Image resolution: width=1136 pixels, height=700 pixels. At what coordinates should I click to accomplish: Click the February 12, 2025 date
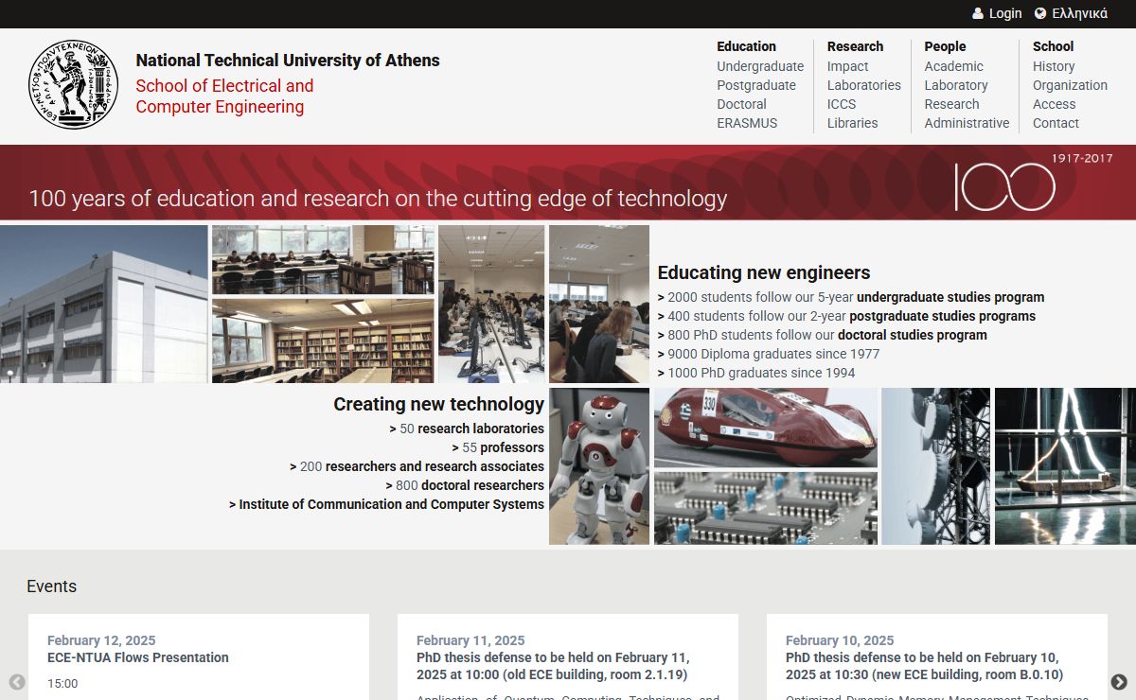point(101,640)
